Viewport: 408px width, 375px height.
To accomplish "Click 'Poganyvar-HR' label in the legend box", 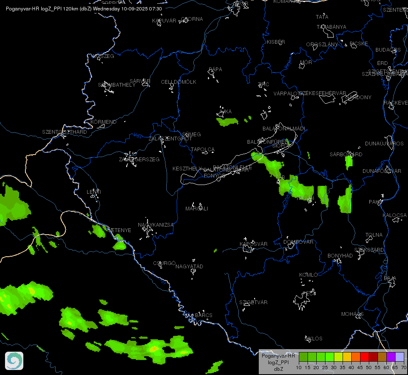I will pos(278,356).
